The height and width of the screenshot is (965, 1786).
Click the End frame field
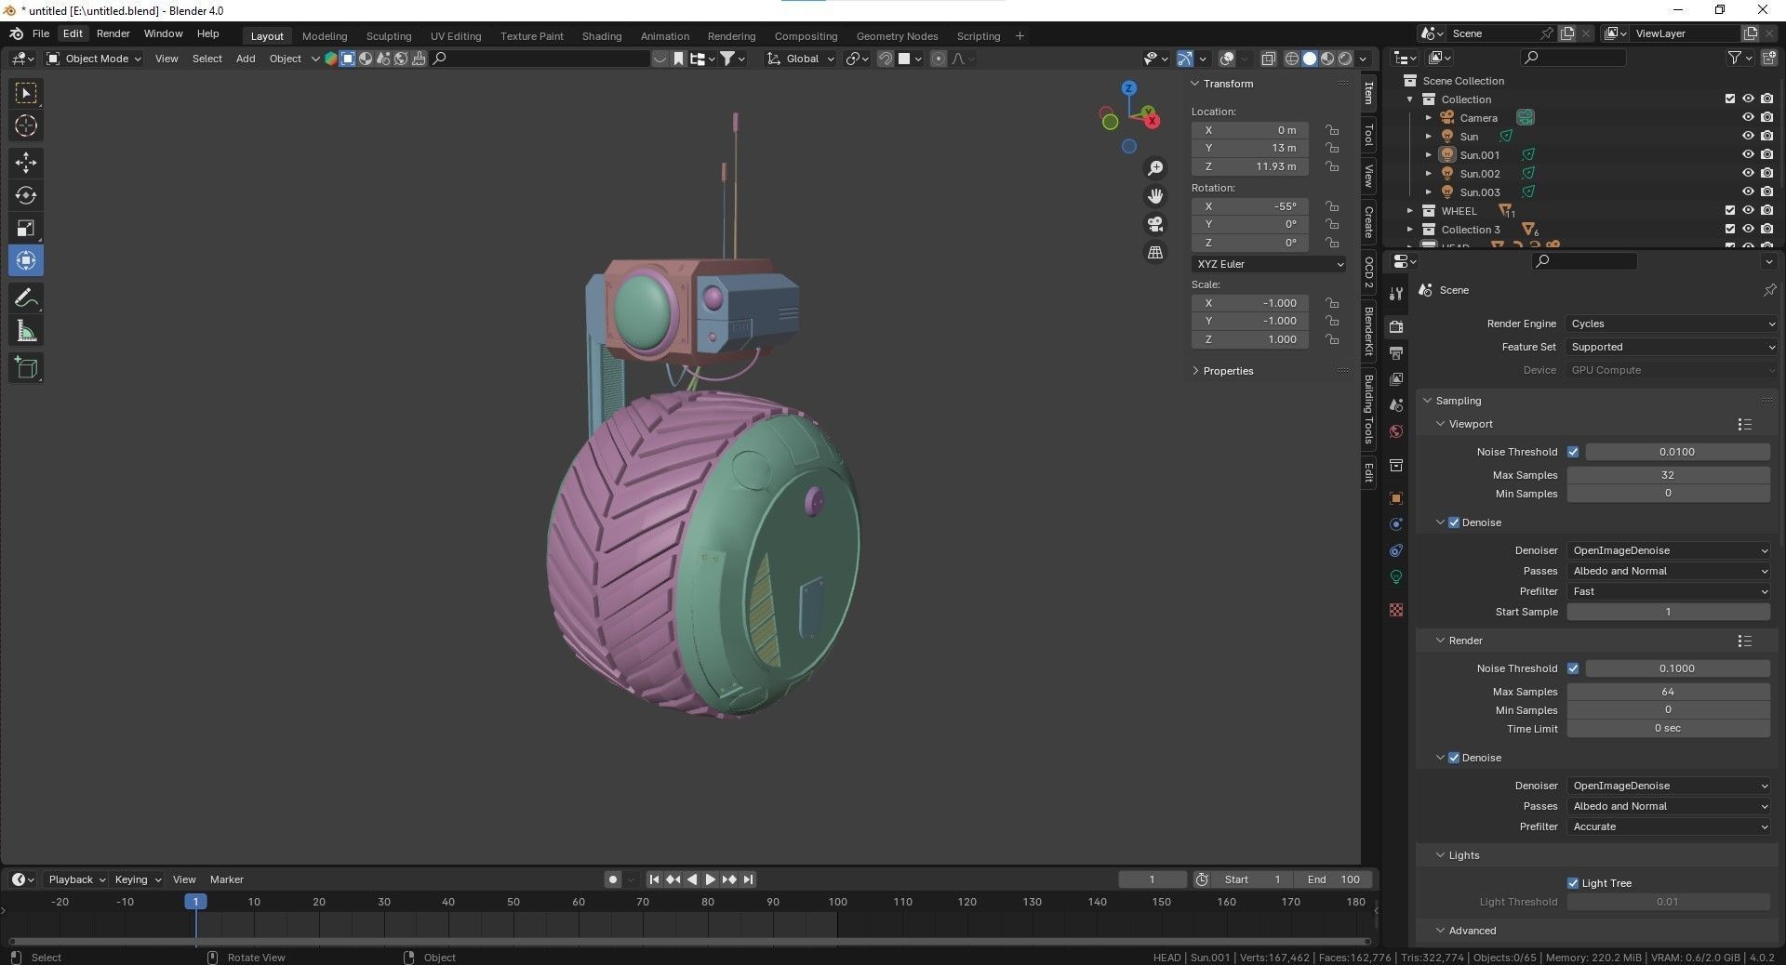1334,879
